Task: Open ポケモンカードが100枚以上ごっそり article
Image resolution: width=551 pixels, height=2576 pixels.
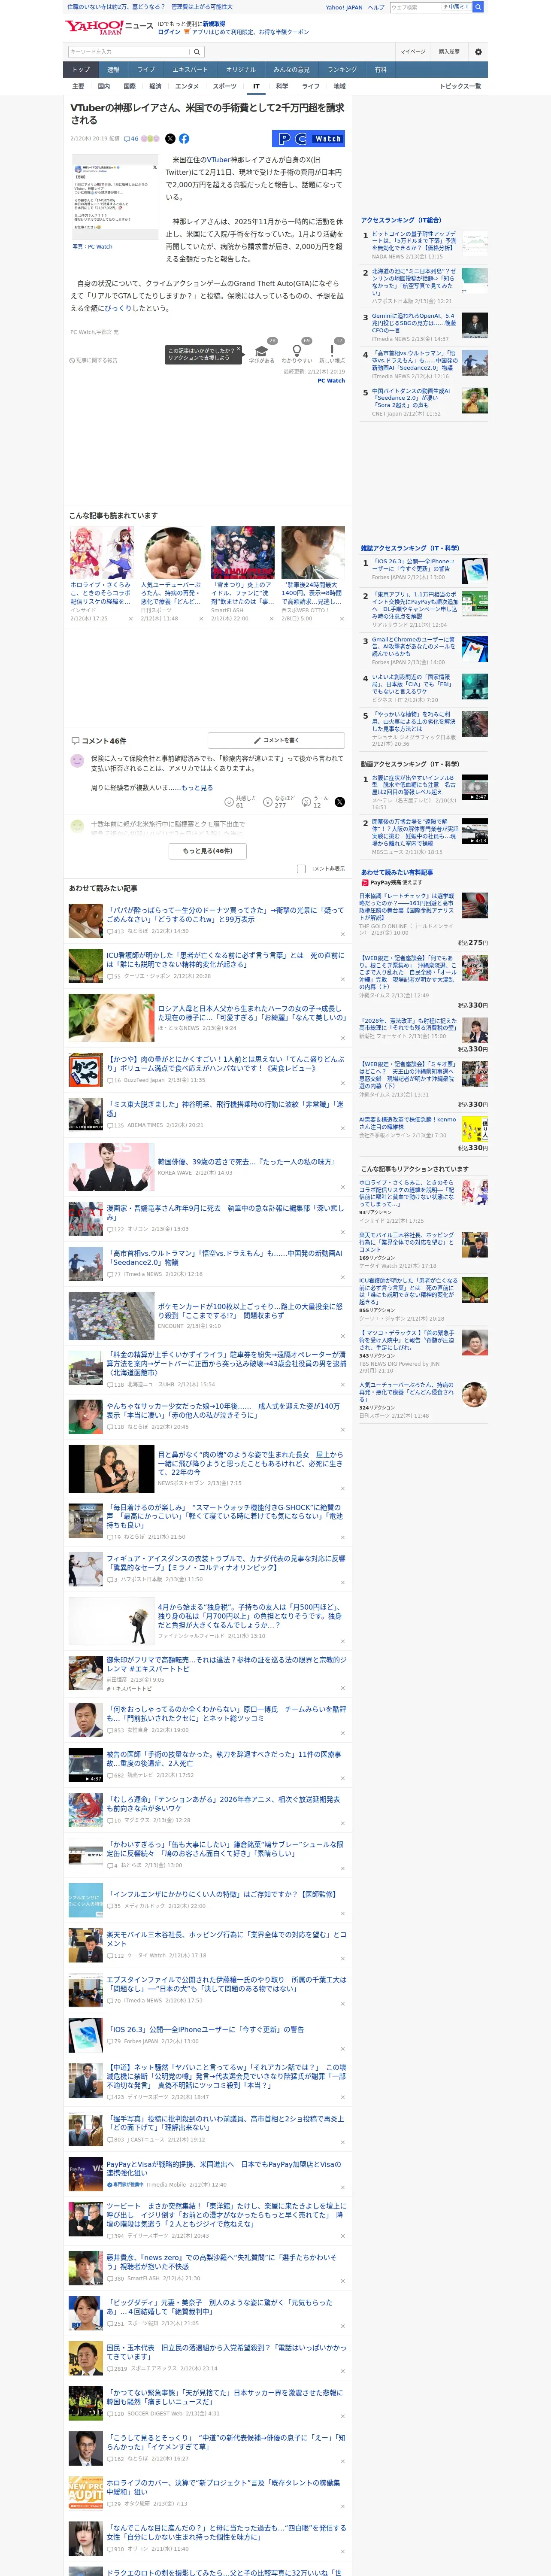Action: click(x=250, y=1311)
